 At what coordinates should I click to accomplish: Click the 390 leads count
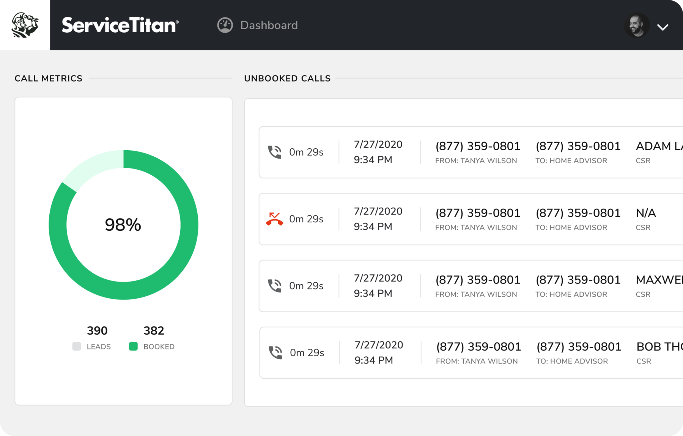click(x=97, y=331)
